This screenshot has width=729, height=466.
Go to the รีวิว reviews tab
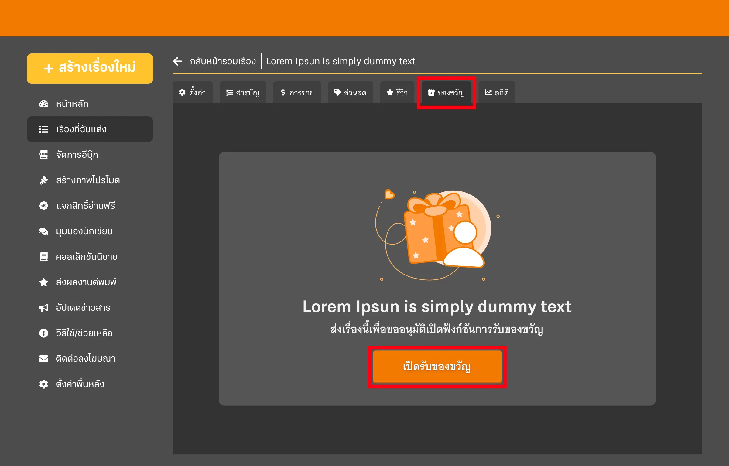click(397, 92)
